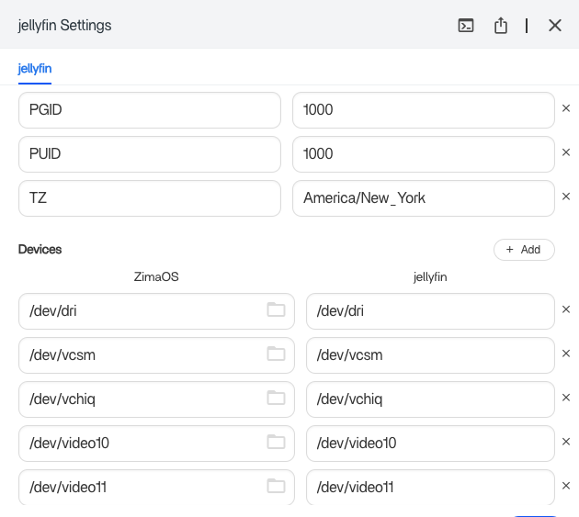Close the jellyfin Settings dialog

pos(555,26)
